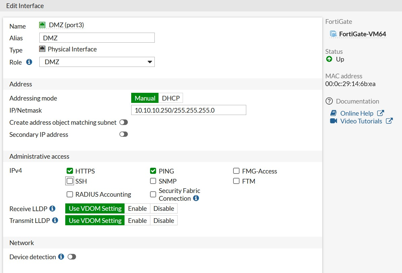Select Manual addressing mode
Viewport: 402px width, 273px height.
tap(145, 98)
